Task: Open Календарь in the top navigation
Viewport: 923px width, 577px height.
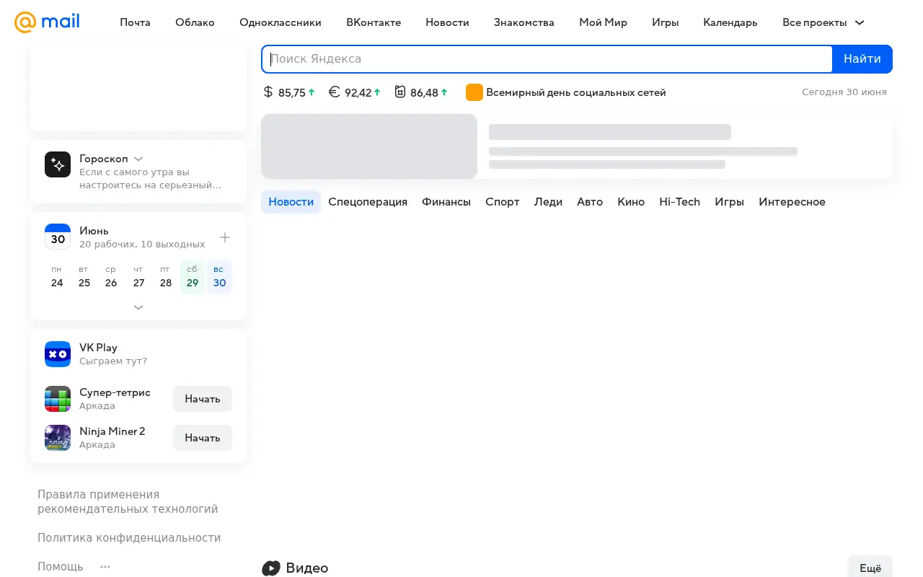Action: (730, 22)
